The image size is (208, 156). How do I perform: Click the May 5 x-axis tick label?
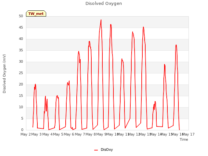(x=58, y=134)
